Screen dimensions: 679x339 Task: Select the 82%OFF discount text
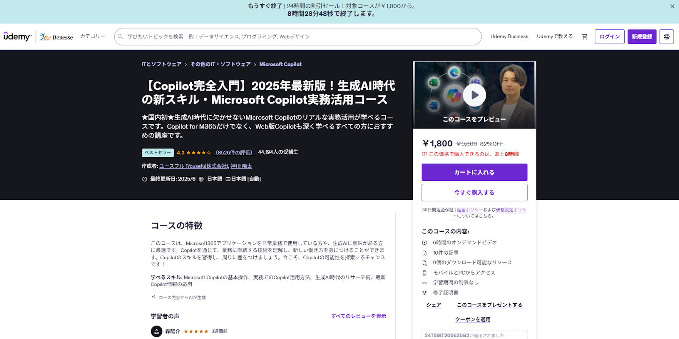[x=491, y=144]
